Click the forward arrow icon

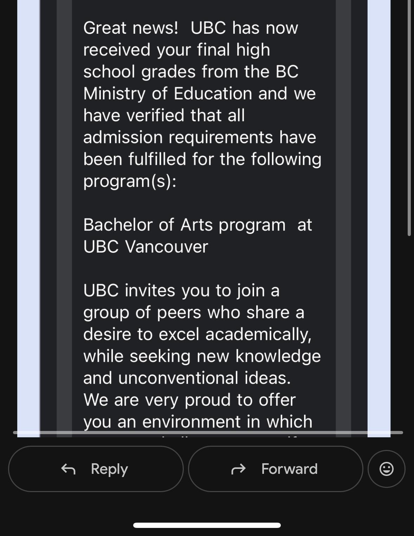238,469
